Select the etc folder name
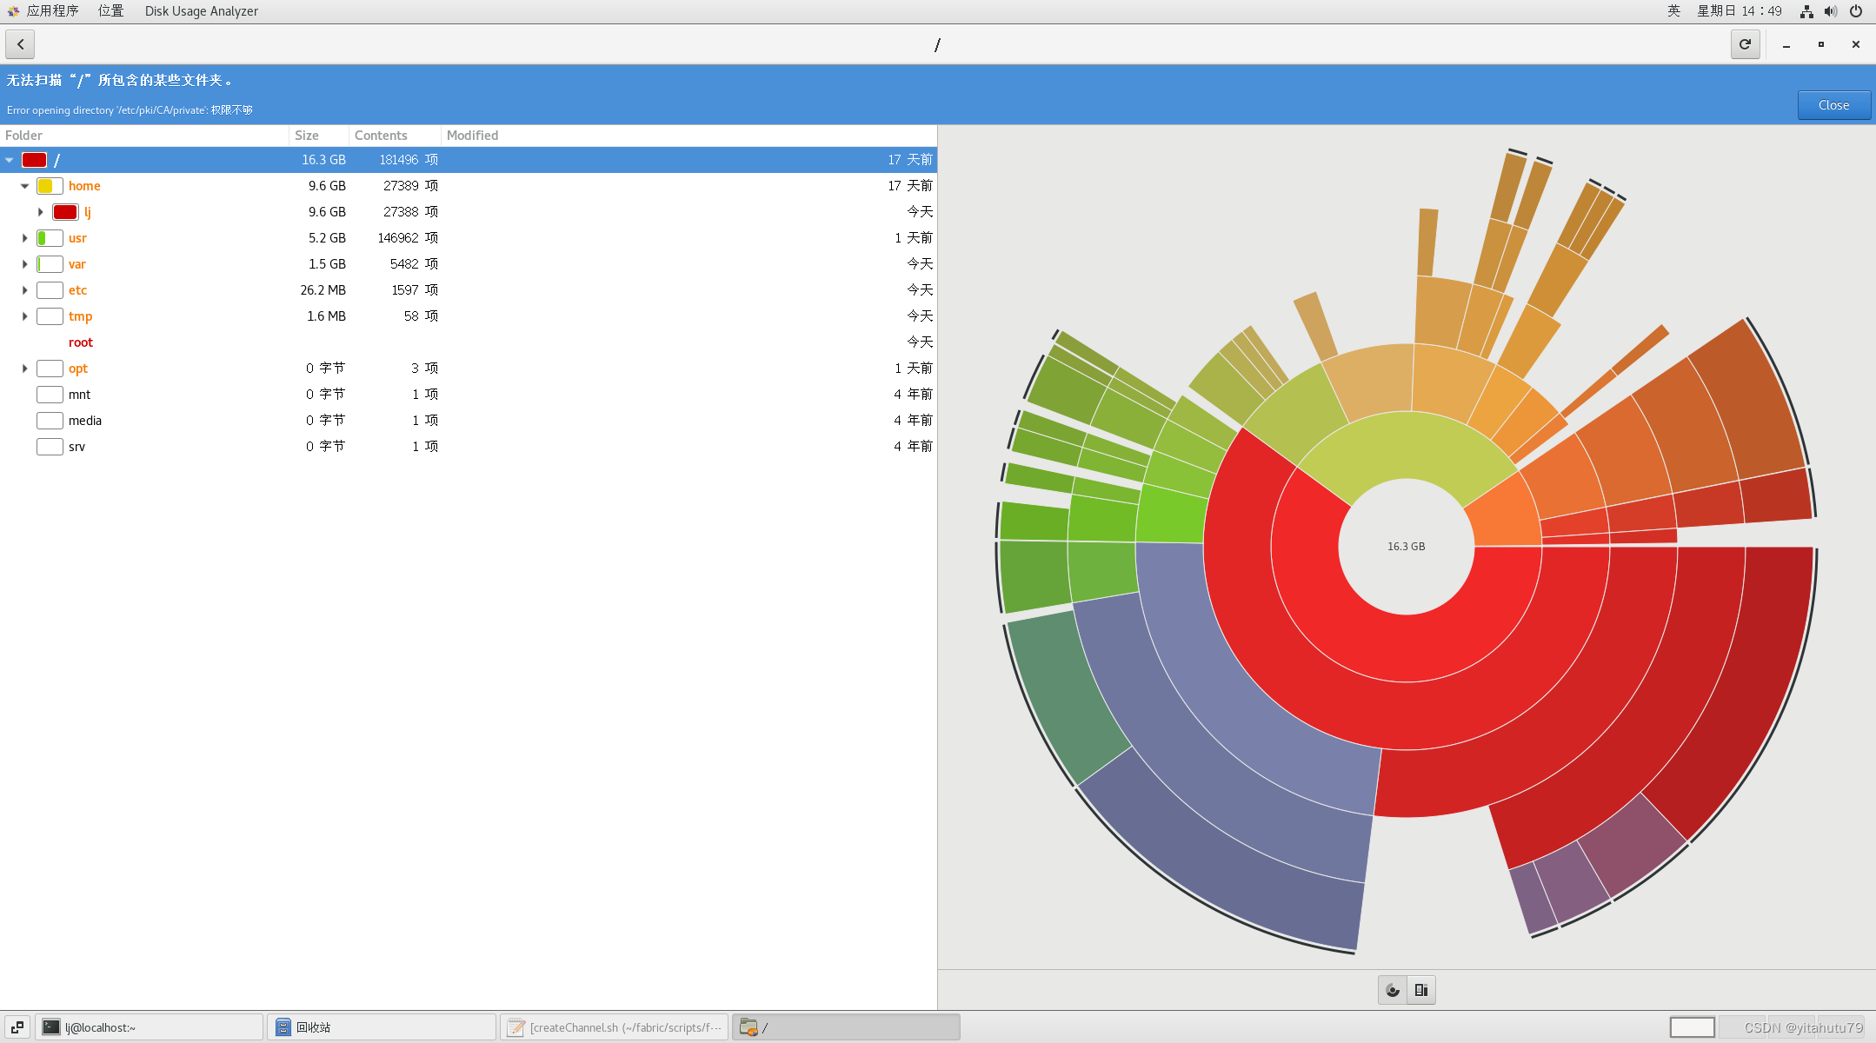The width and height of the screenshot is (1876, 1043). click(77, 290)
